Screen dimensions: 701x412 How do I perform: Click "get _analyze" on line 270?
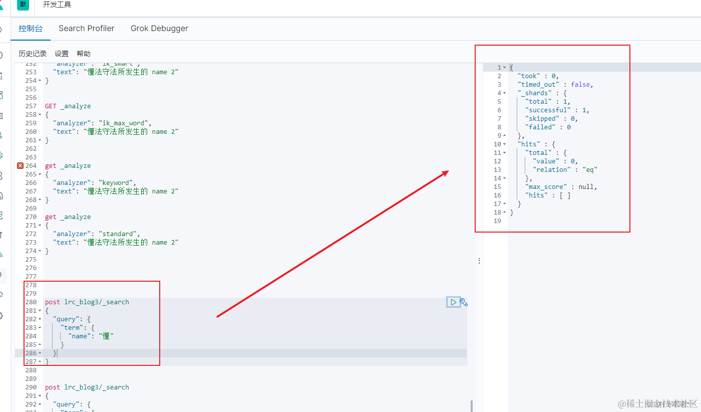(68, 217)
